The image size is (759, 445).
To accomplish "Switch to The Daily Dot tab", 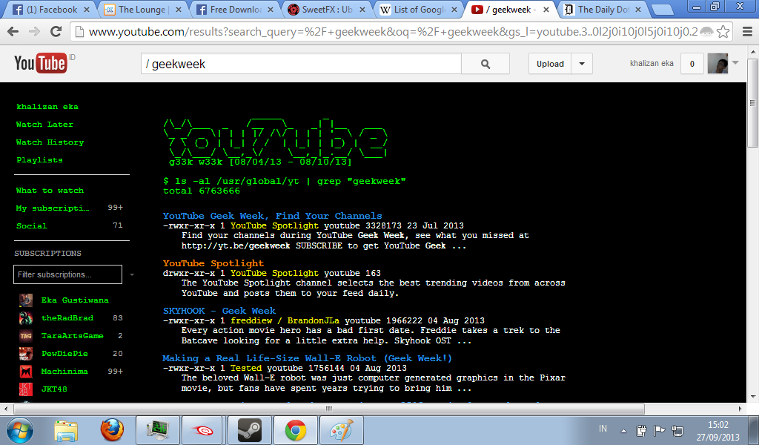I will (x=602, y=9).
